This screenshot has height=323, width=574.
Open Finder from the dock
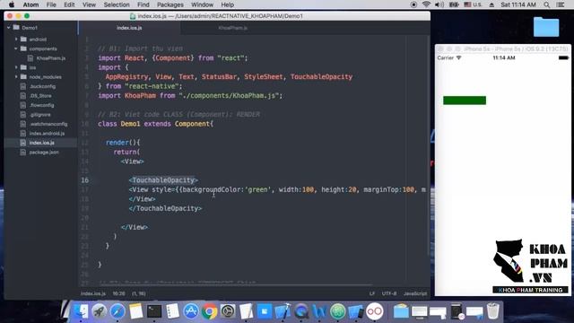coord(81,311)
